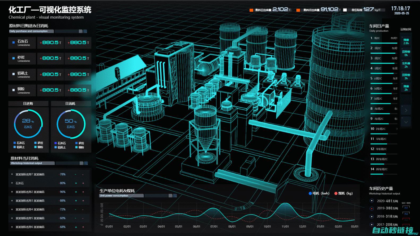Image resolution: width=420 pixels, height=236 pixels.
Task: Open the 日进购 tab header
Action: (x=28, y=104)
